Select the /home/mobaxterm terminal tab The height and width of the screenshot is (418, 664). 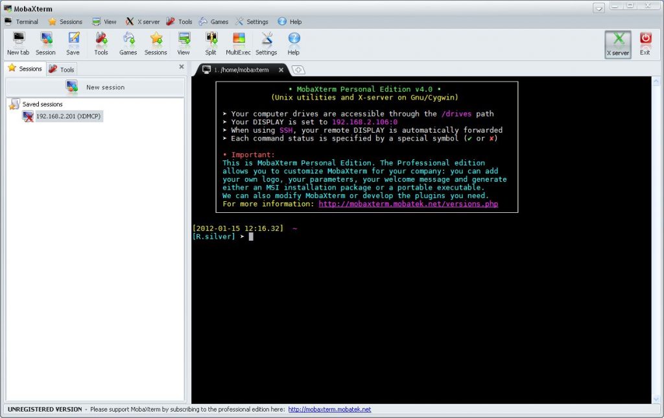(241, 70)
